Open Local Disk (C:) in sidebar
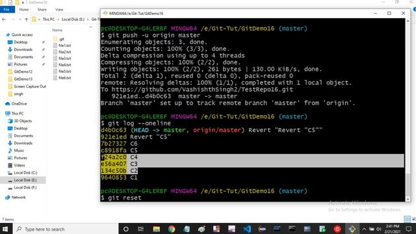Screen dimensions: 416x234 pyautogui.click(x=23, y=173)
